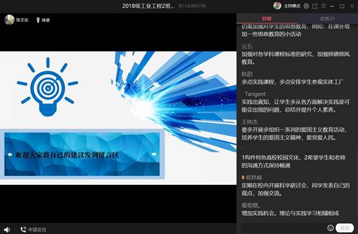
Task: Mute the speaker volume icon
Action: pos(7,229)
